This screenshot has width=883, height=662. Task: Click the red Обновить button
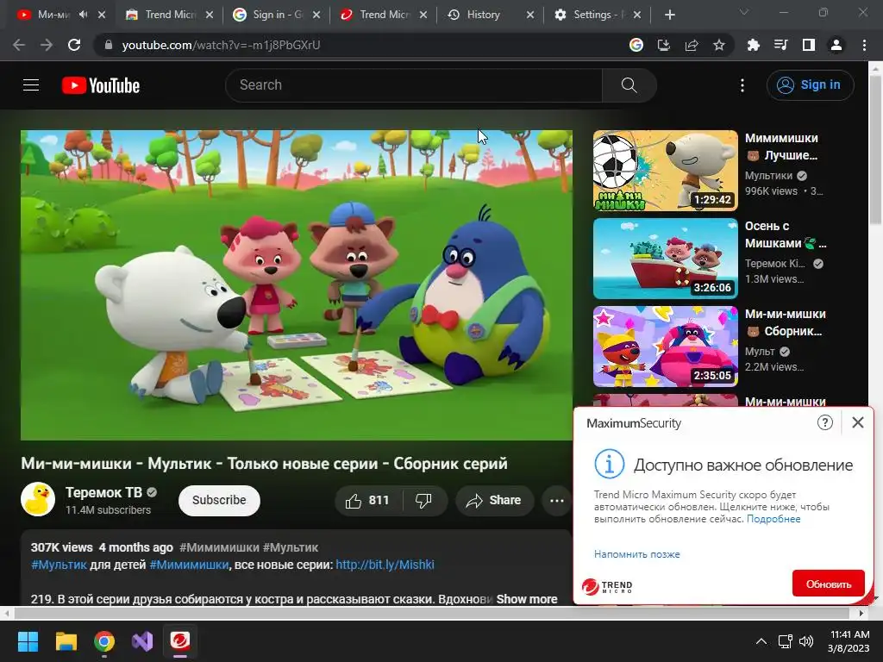[828, 584]
